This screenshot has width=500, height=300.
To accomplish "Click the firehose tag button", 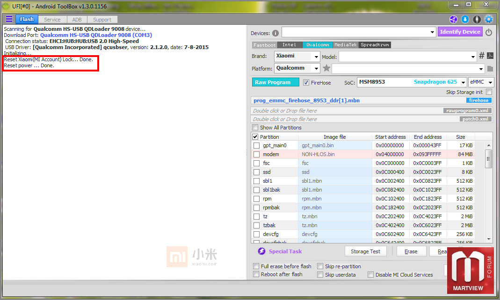I will click(478, 100).
